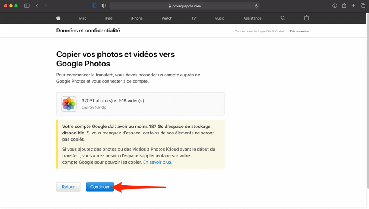Viewport: 369px width, 209px height.
Task: Show the downloads icon
Action: [335, 6]
